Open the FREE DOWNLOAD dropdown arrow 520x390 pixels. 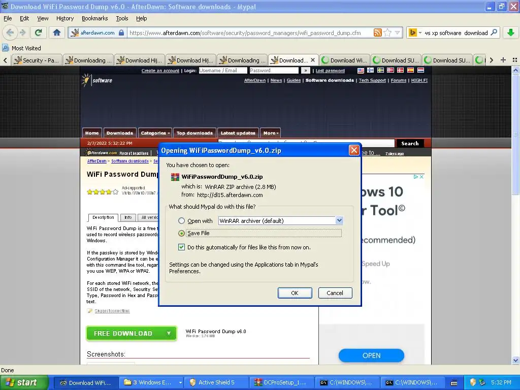[169, 333]
